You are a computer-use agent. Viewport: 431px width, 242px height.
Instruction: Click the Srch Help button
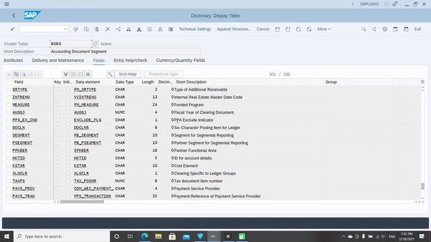pyautogui.click(x=127, y=74)
